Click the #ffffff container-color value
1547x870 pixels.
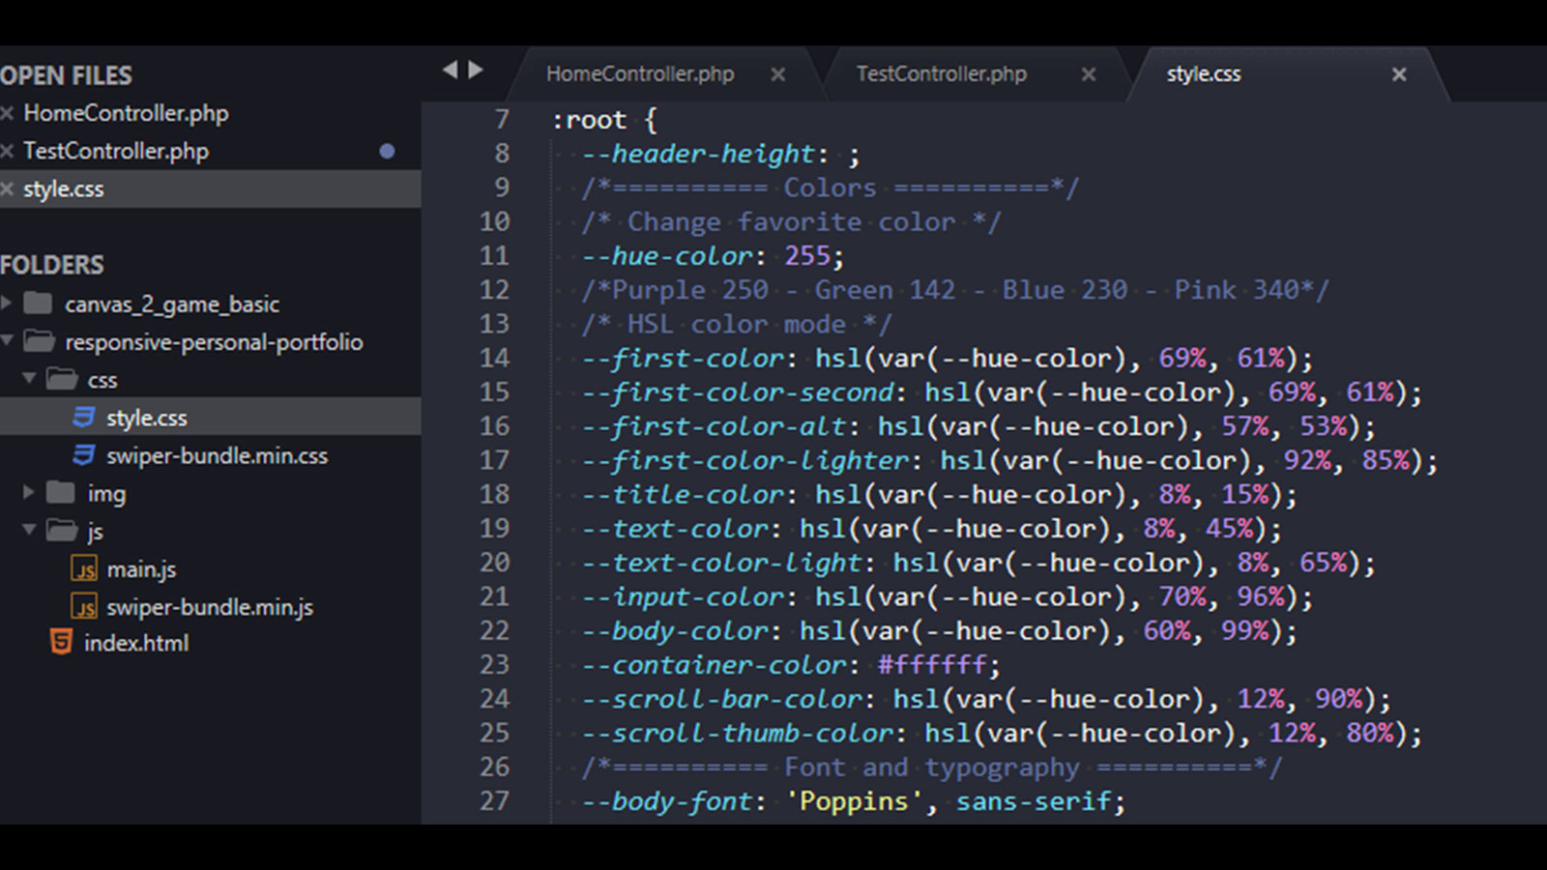pos(933,665)
